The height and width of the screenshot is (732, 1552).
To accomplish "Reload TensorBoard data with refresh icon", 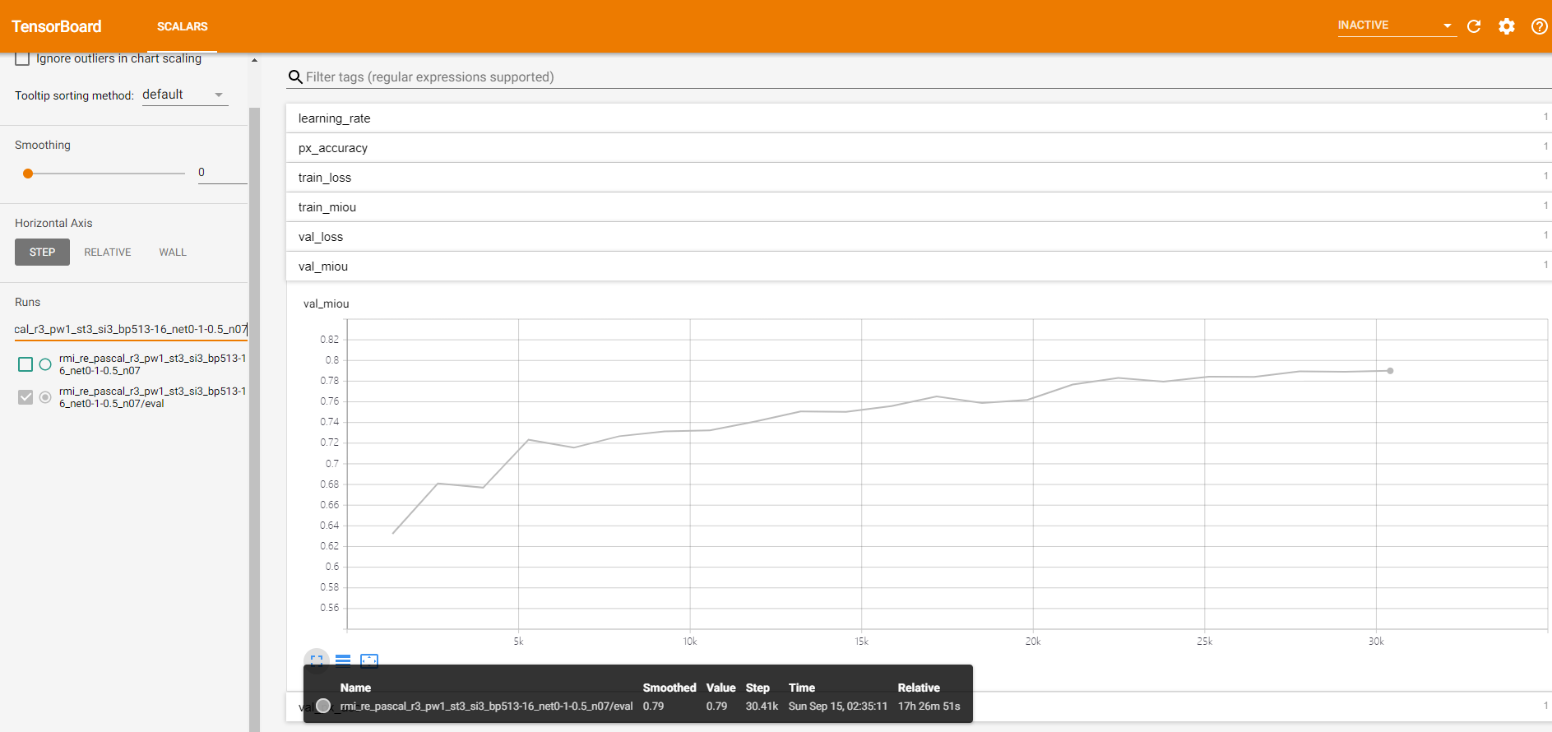I will [x=1474, y=26].
